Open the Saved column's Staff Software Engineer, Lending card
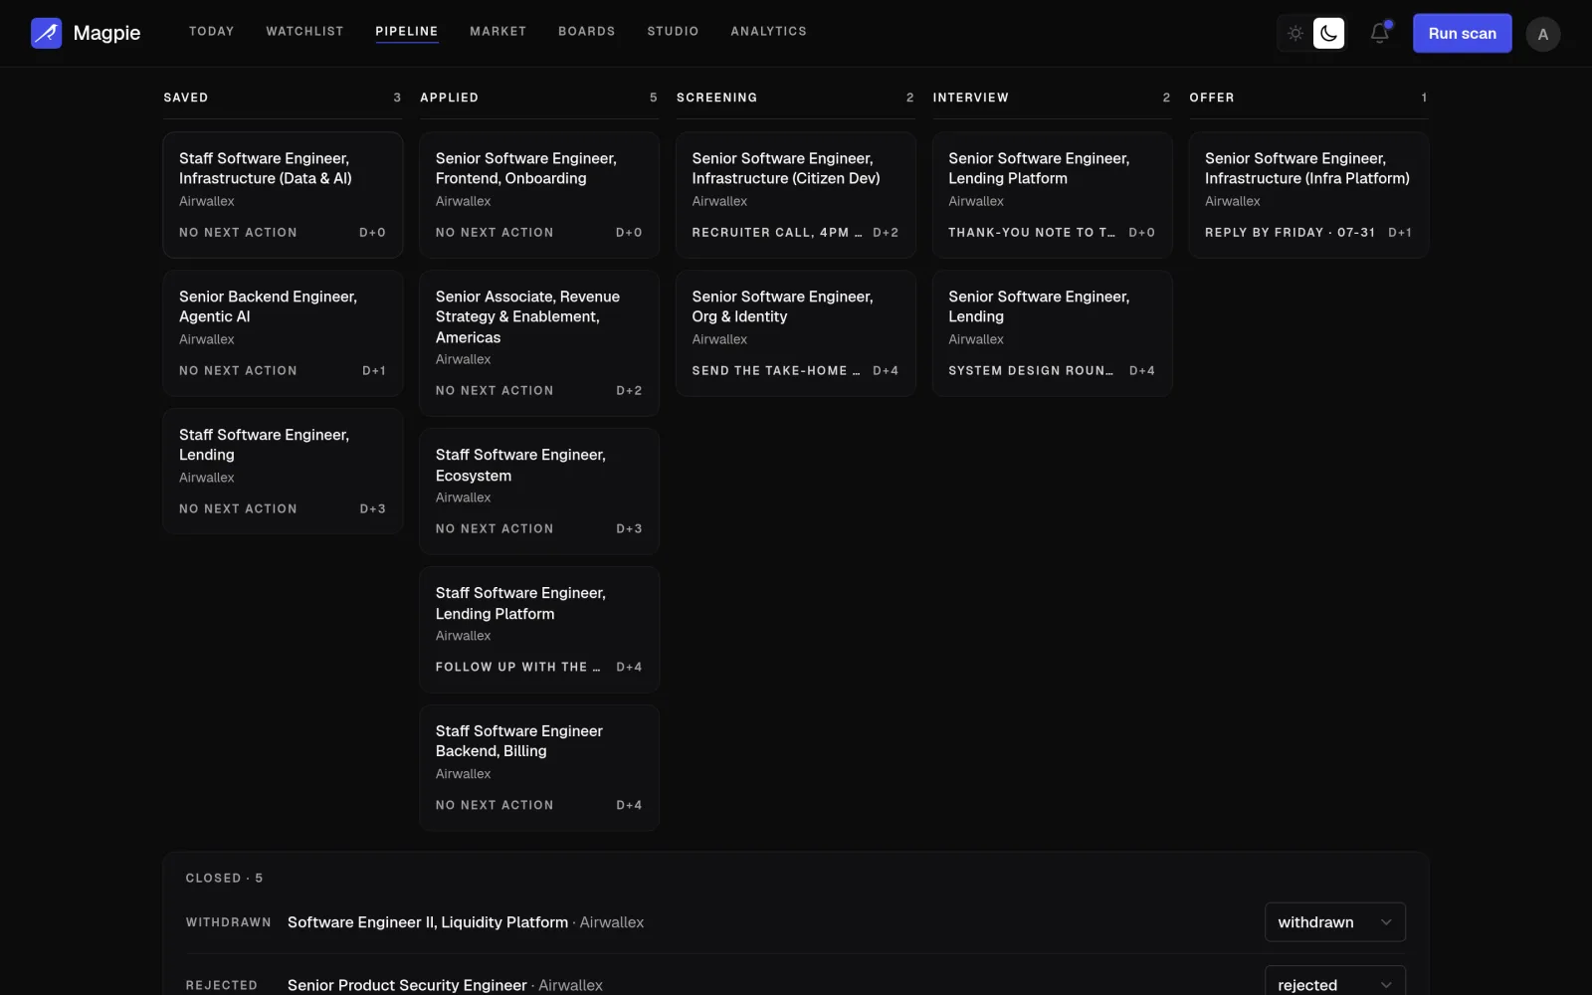 283,472
